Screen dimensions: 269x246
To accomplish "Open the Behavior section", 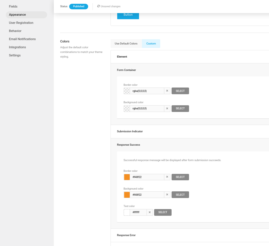I will pos(15,31).
